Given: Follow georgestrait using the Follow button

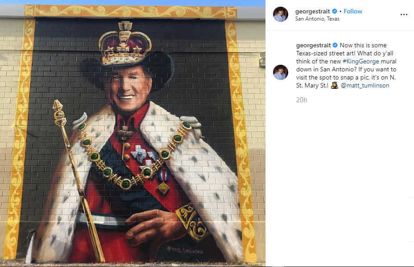Looking at the screenshot, I should click(x=353, y=11).
